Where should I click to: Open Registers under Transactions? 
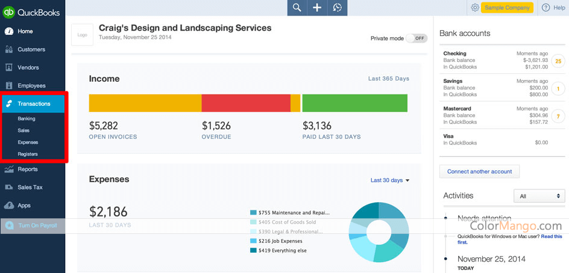28,155
